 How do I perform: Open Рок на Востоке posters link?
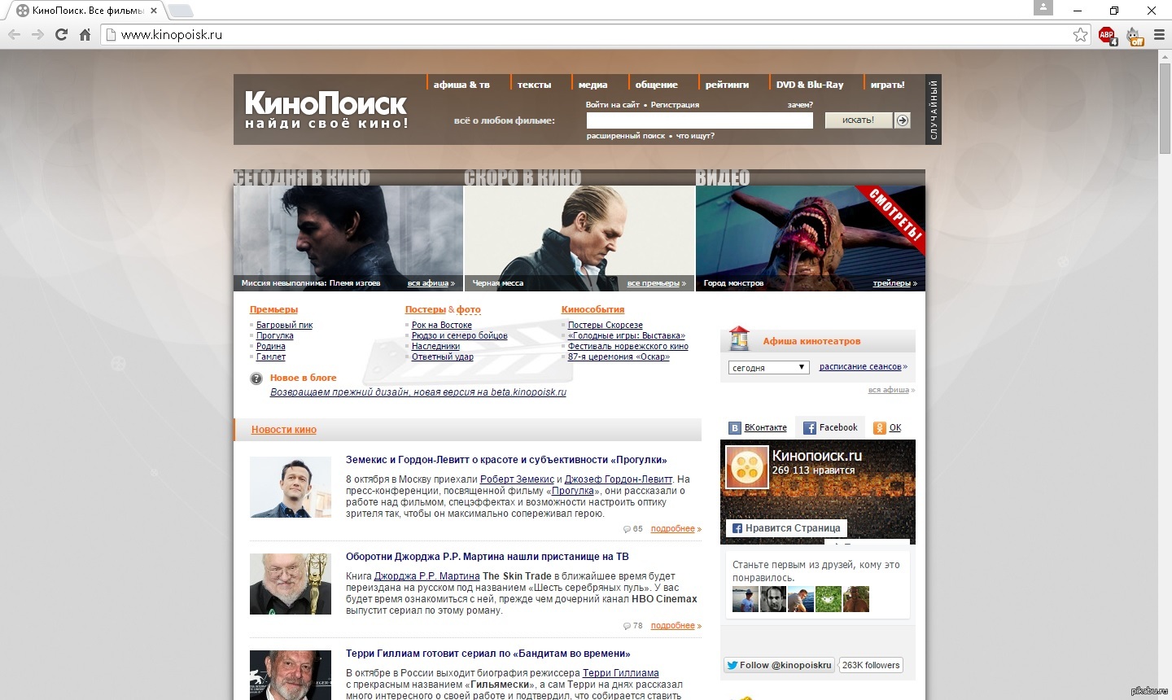coord(442,326)
